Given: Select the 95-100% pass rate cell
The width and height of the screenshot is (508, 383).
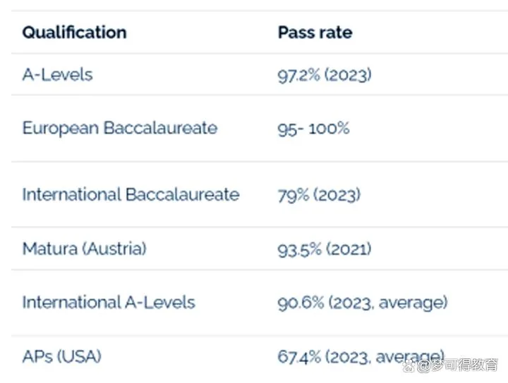Looking at the screenshot, I should pyautogui.click(x=313, y=129).
